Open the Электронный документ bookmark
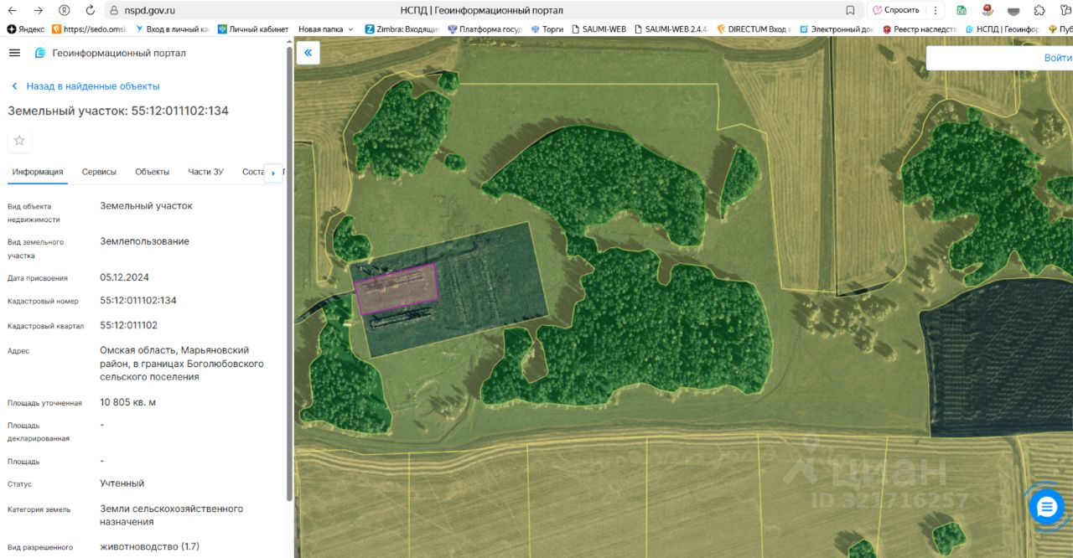The image size is (1073, 558). coord(835,28)
